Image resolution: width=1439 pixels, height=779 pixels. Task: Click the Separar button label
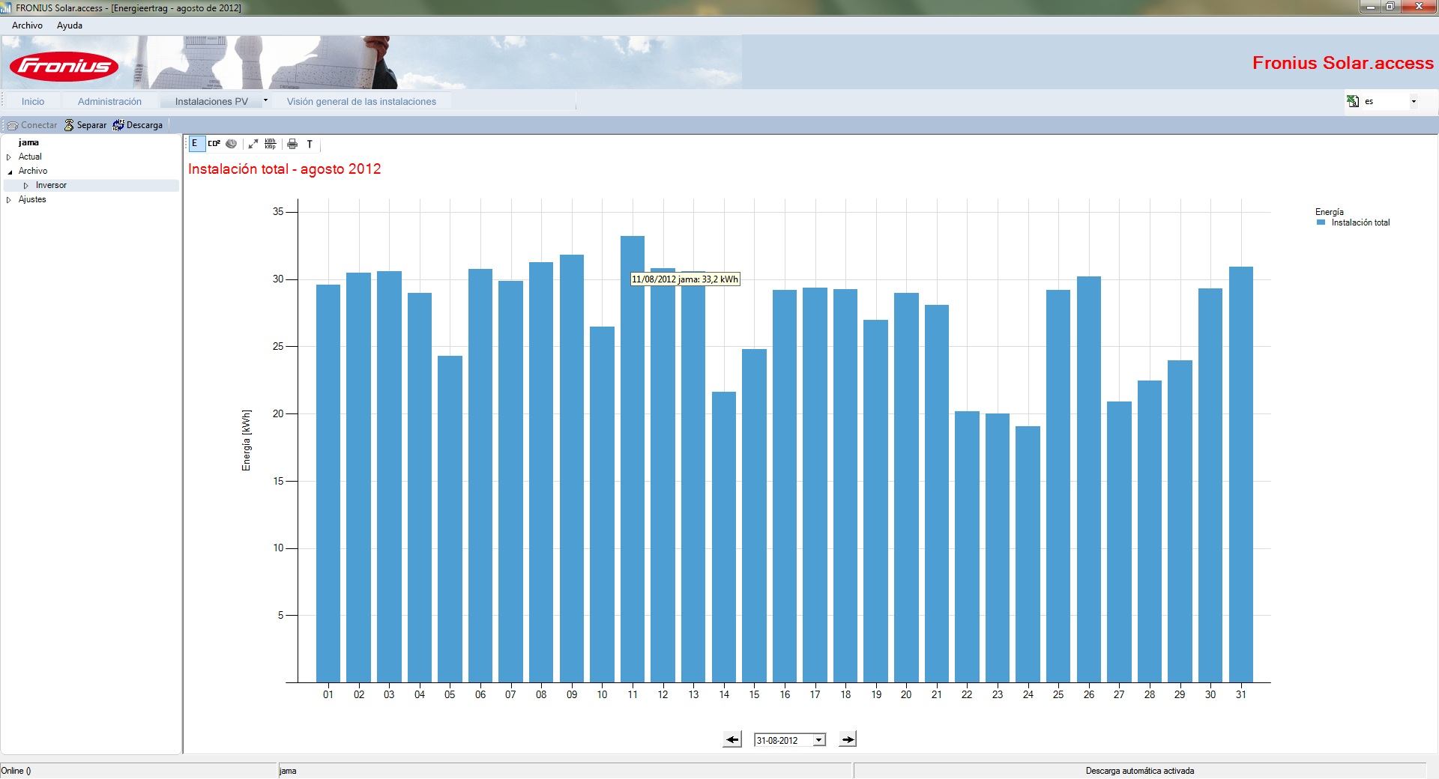pyautogui.click(x=91, y=125)
